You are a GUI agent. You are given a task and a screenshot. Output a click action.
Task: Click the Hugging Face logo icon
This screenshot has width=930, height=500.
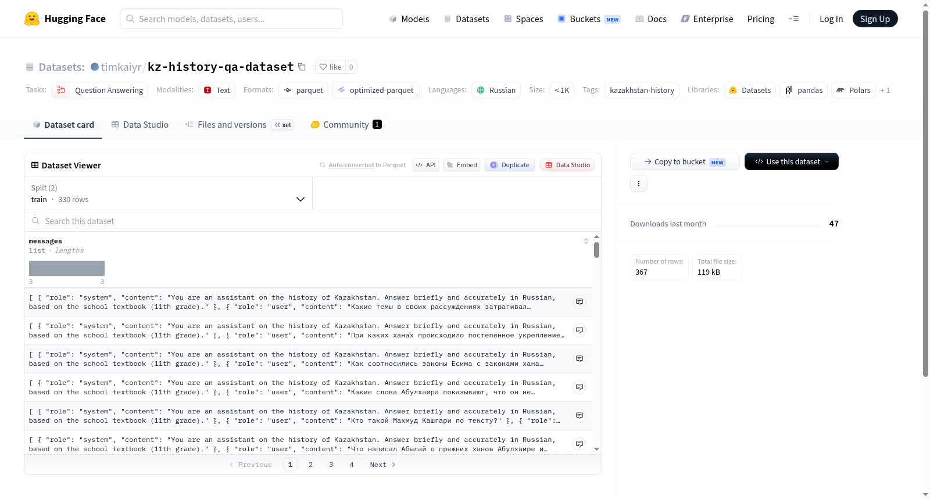32,19
